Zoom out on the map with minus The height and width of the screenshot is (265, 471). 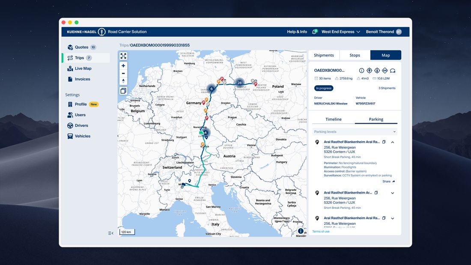pyautogui.click(x=123, y=73)
